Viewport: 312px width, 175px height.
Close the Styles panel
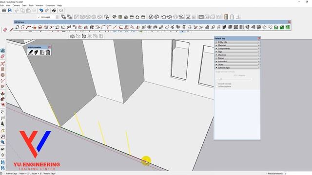[x=259, y=65]
